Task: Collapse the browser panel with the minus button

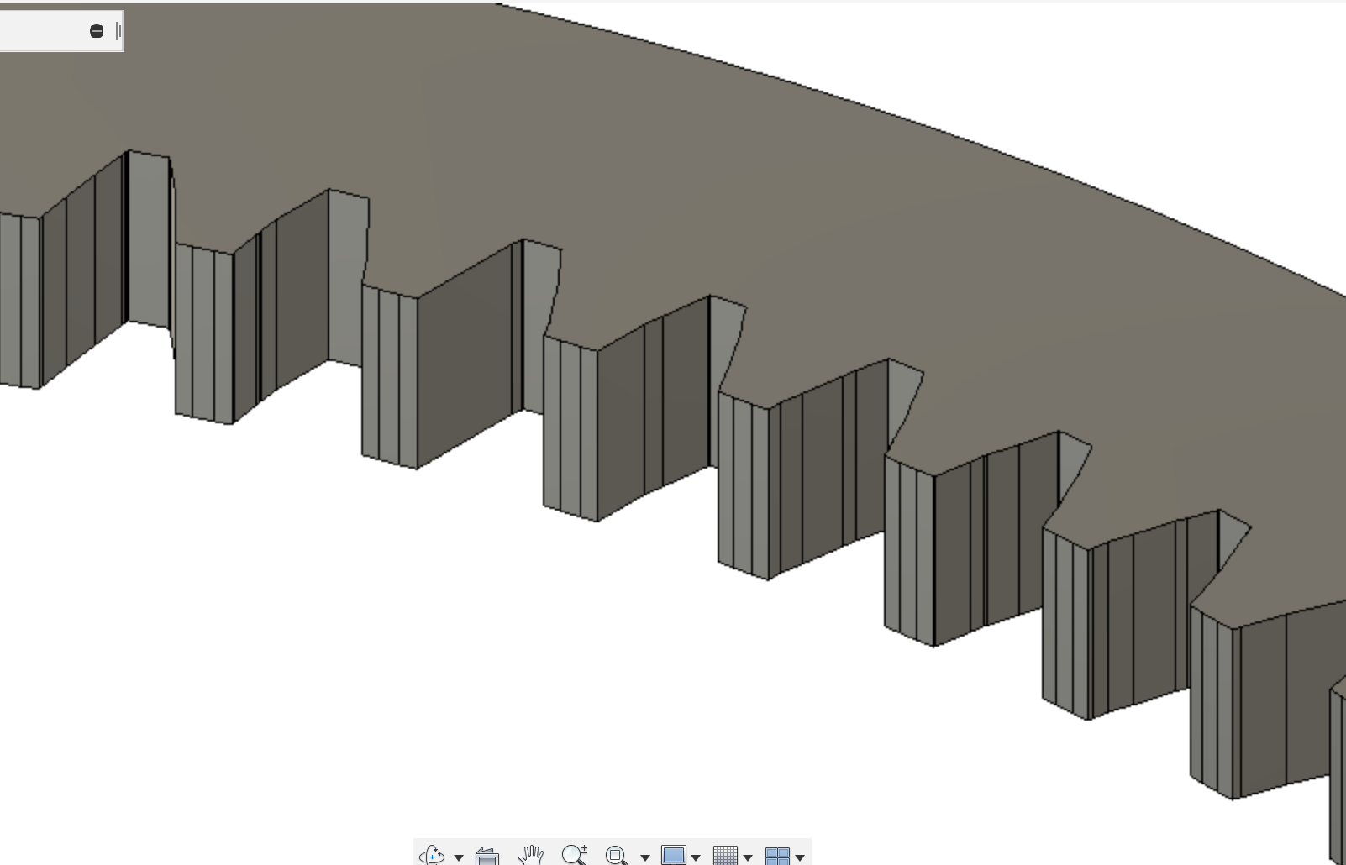Action: pos(97,31)
